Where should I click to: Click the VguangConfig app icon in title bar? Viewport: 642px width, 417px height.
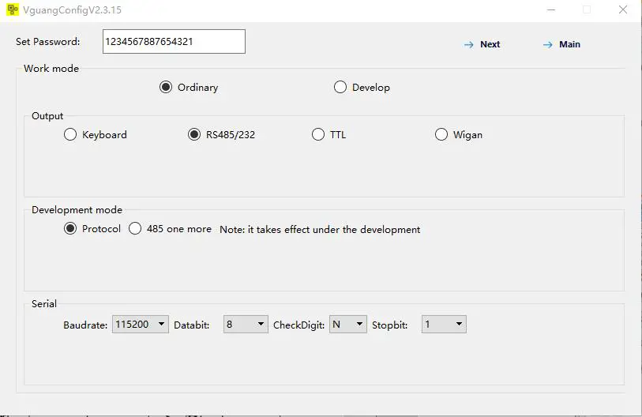[13, 9]
